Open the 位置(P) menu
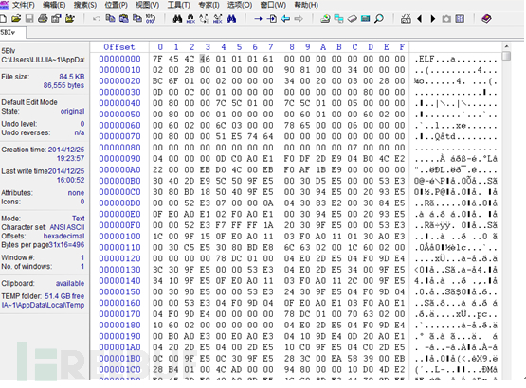This screenshot has width=526, height=388. 116,5
